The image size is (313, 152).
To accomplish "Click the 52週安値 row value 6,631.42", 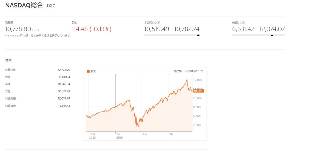I will (65, 106).
